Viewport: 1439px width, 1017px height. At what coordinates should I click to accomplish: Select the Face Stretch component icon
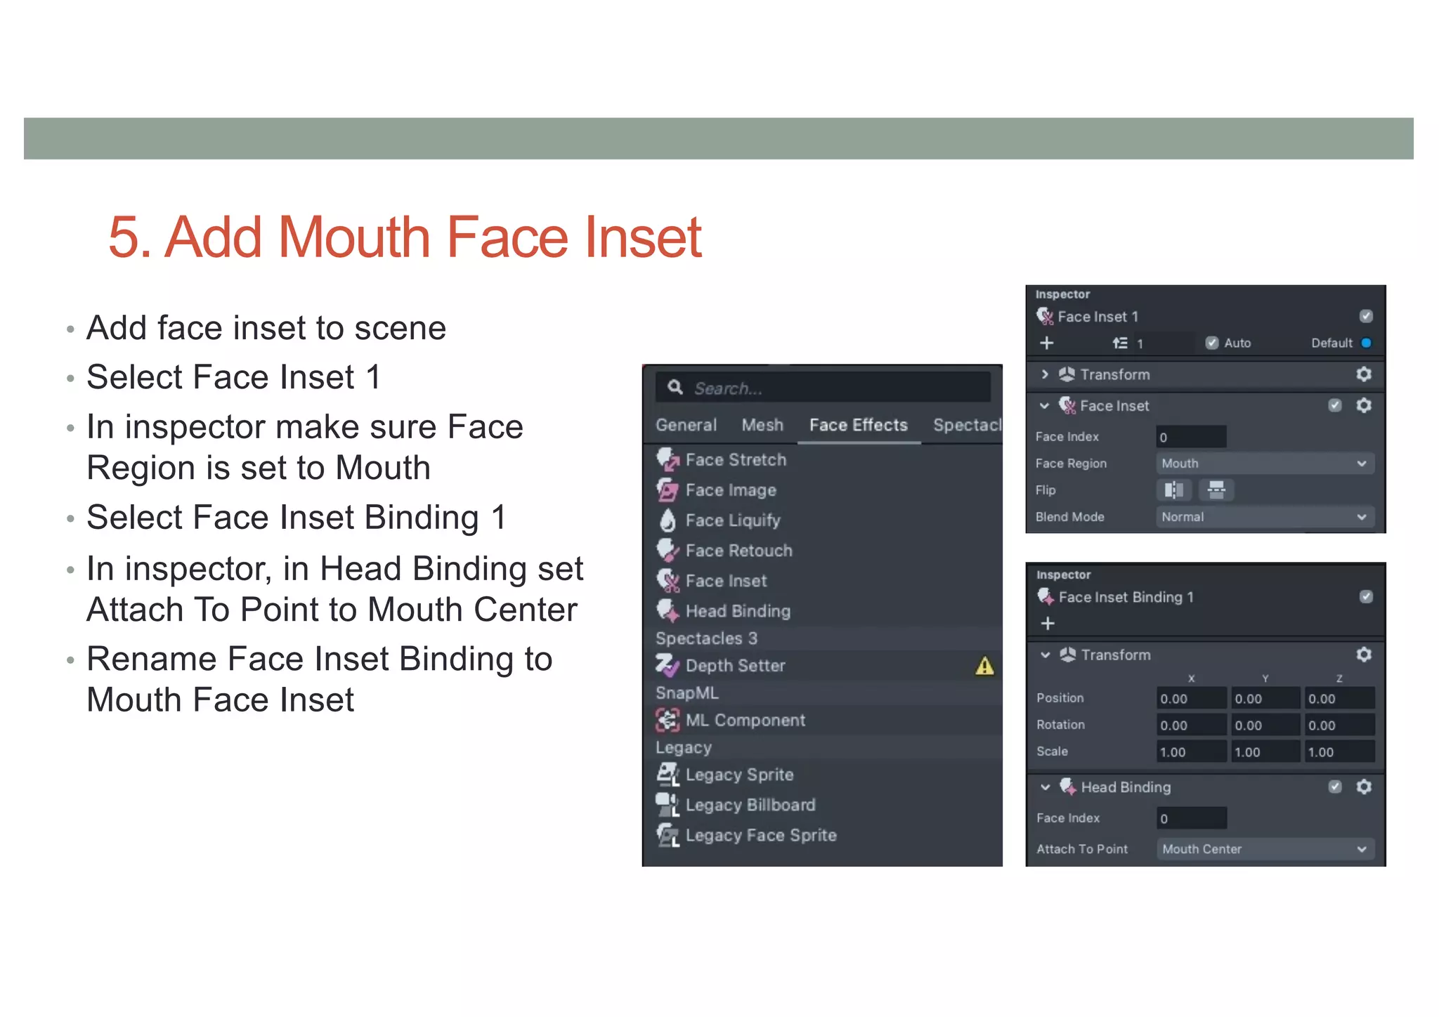pyautogui.click(x=668, y=459)
